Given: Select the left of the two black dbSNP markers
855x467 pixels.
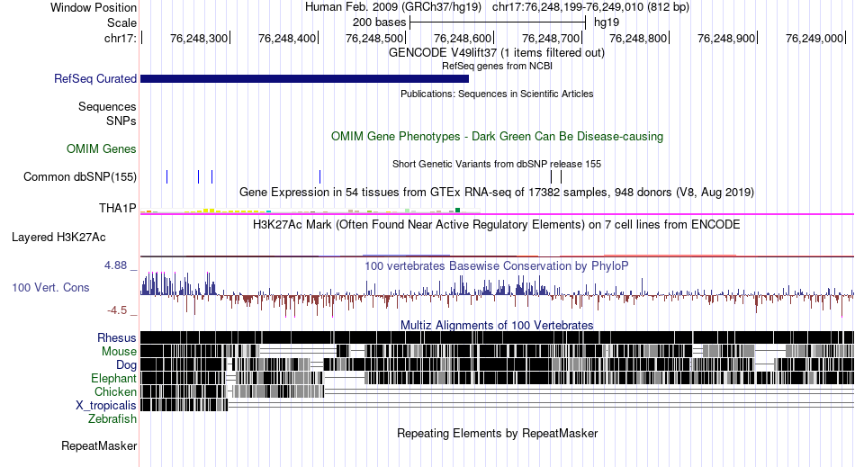Looking at the screenshot, I should pos(552,176).
